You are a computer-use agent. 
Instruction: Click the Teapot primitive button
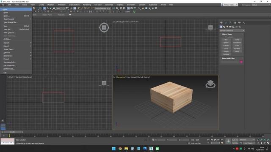[226, 52]
